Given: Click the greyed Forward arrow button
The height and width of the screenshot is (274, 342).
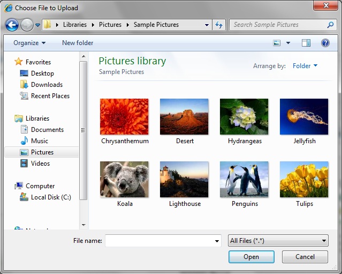Looking at the screenshot, I should (x=27, y=25).
